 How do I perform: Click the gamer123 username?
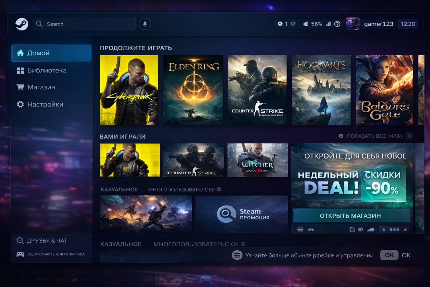pos(379,24)
